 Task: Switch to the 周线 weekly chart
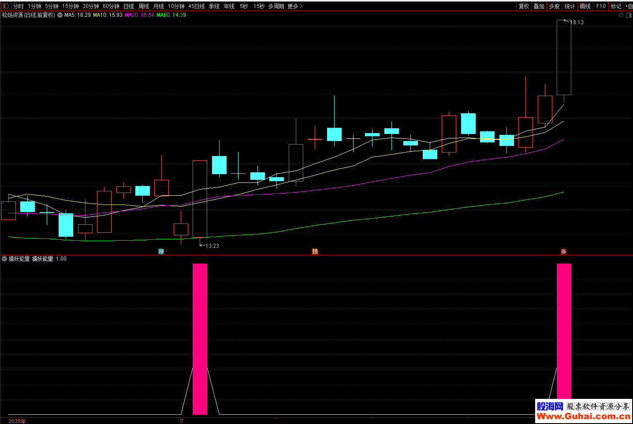coord(144,6)
